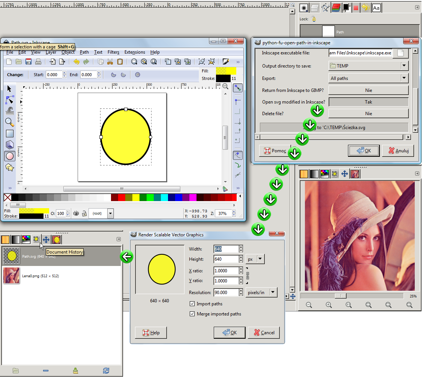Click Cancel in Render SVG dialog
The width and height of the screenshot is (423, 377).
(x=264, y=332)
